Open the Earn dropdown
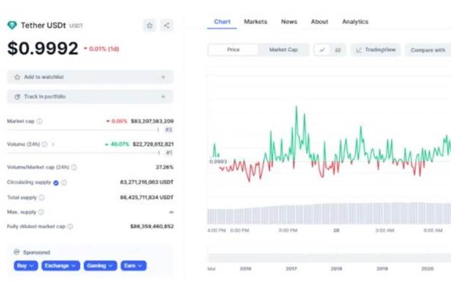451x283 pixels. pos(133,265)
